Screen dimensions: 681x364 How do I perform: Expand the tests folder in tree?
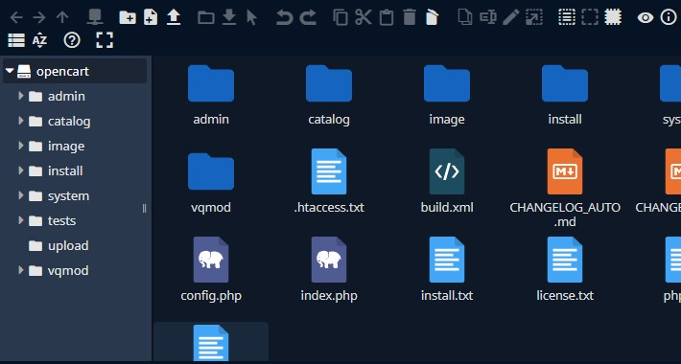tap(20, 220)
